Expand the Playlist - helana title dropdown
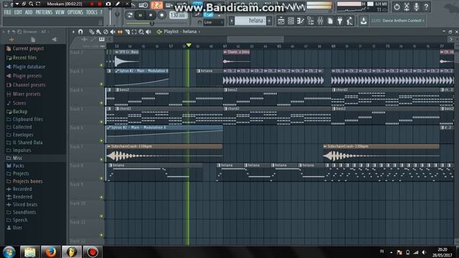This screenshot has height=258, width=459. coord(181,32)
